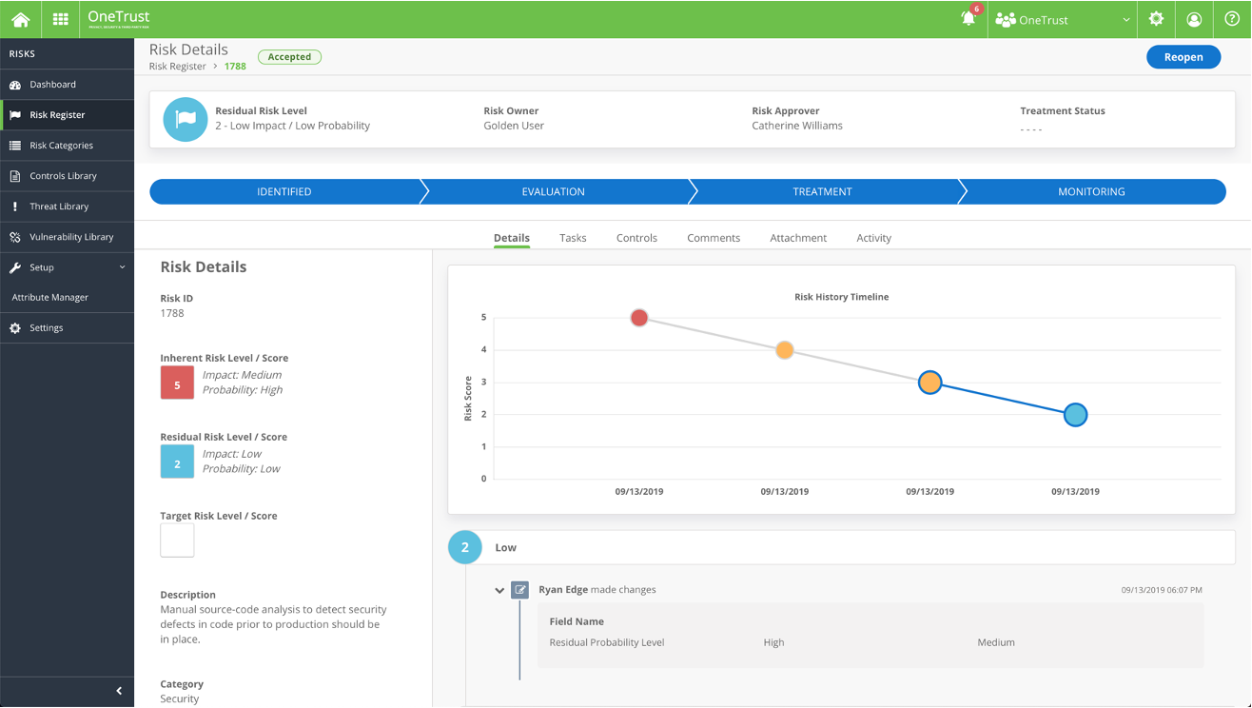Image resolution: width=1252 pixels, height=708 pixels.
Task: Click the residual risk flag icon
Action: tap(186, 119)
